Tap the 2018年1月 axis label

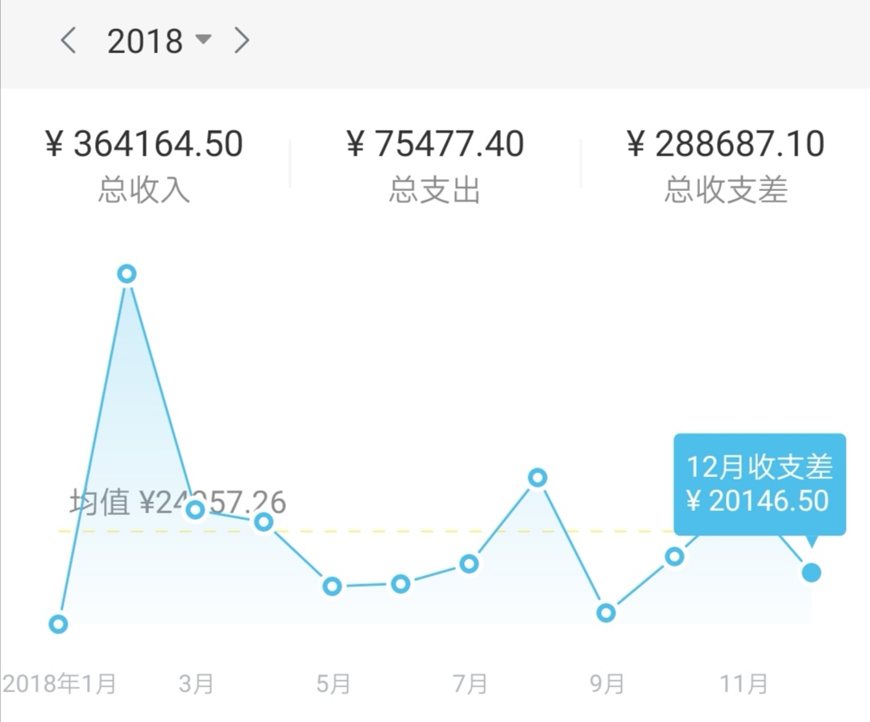tap(59, 683)
